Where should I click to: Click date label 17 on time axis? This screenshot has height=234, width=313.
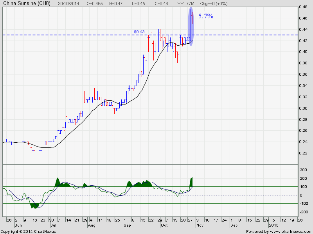[216, 220]
